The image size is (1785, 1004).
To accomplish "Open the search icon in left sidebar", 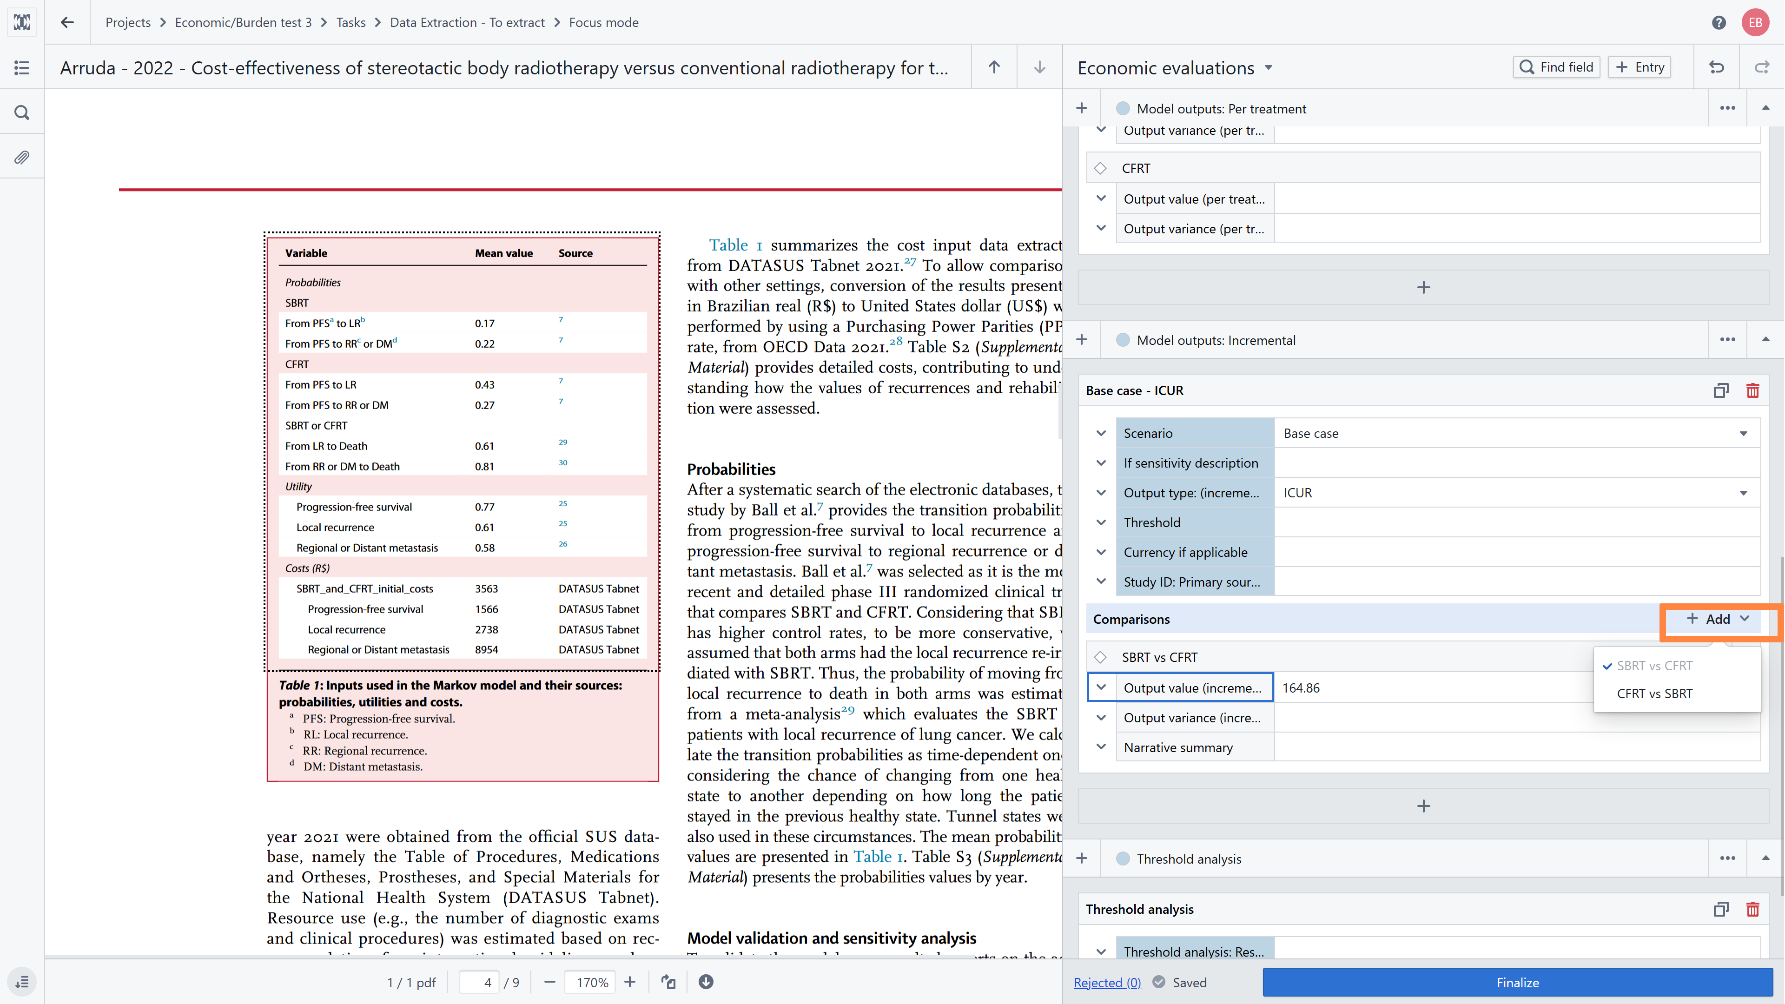I will pos(22,112).
